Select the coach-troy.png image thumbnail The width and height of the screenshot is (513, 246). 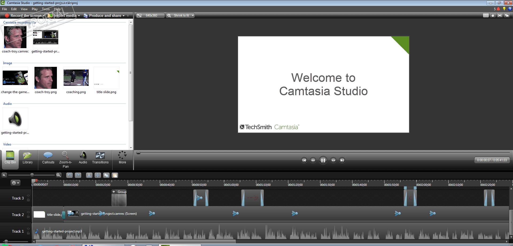(x=46, y=78)
